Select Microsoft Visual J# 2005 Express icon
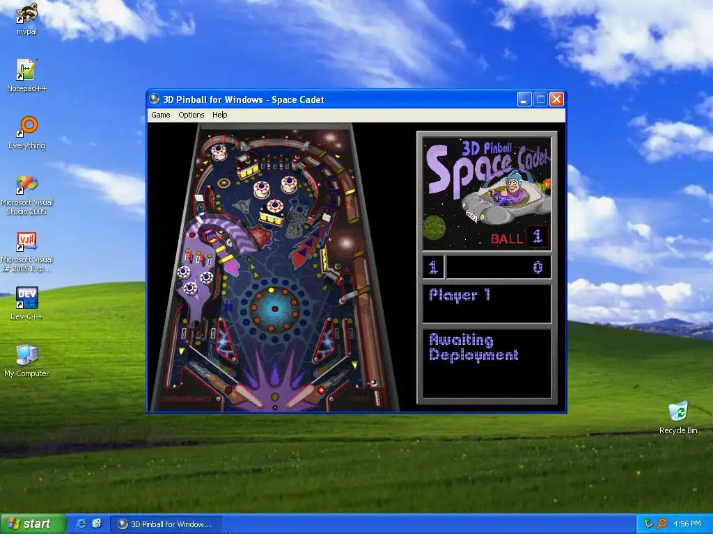 (x=26, y=252)
